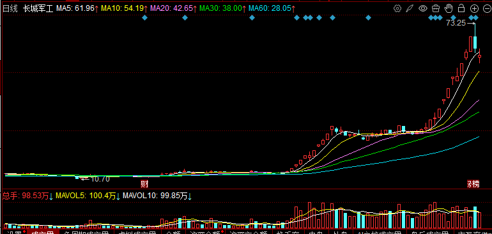
Task: Switch to the 虚拟成交量 tab
Action: coord(137,233)
